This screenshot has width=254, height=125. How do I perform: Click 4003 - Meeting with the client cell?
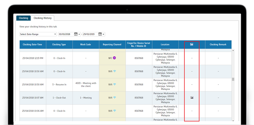[86, 84]
